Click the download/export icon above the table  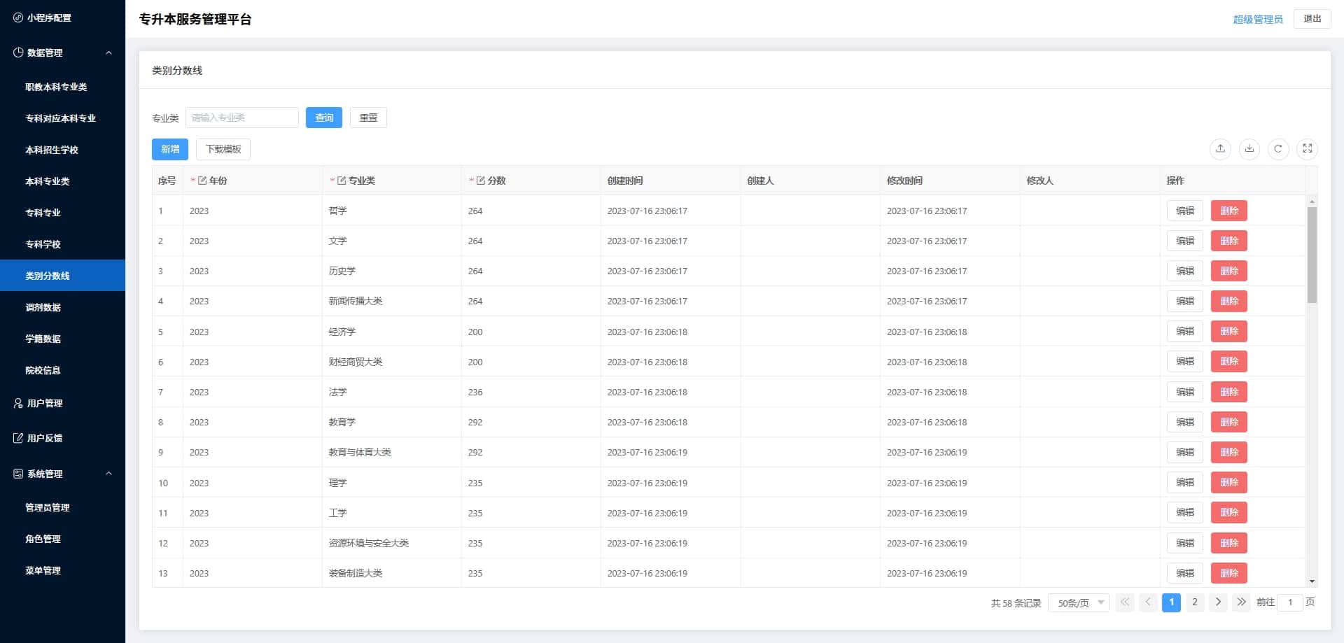[x=1249, y=148]
